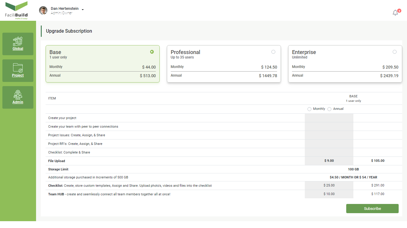
Task: Open the Admin section icon
Action: (18, 94)
